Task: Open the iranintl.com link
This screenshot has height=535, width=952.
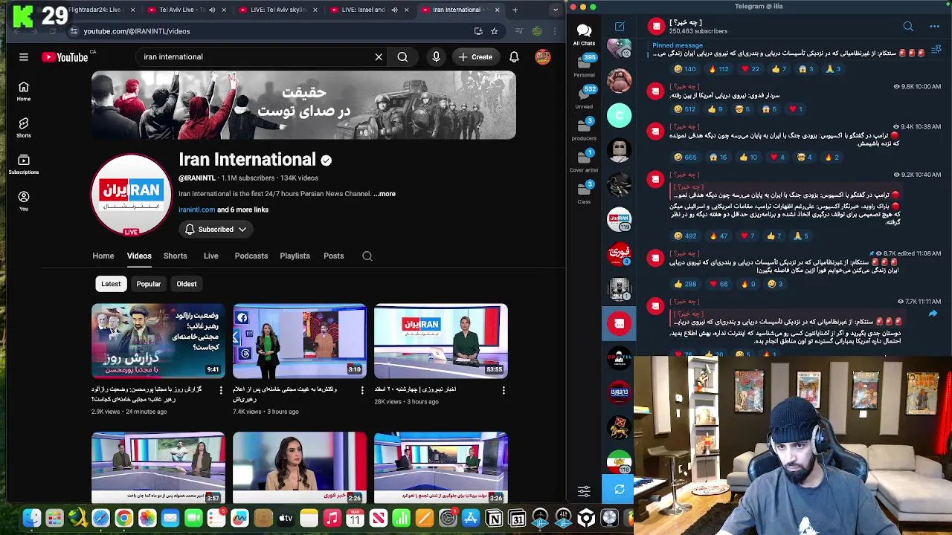Action: tap(196, 210)
